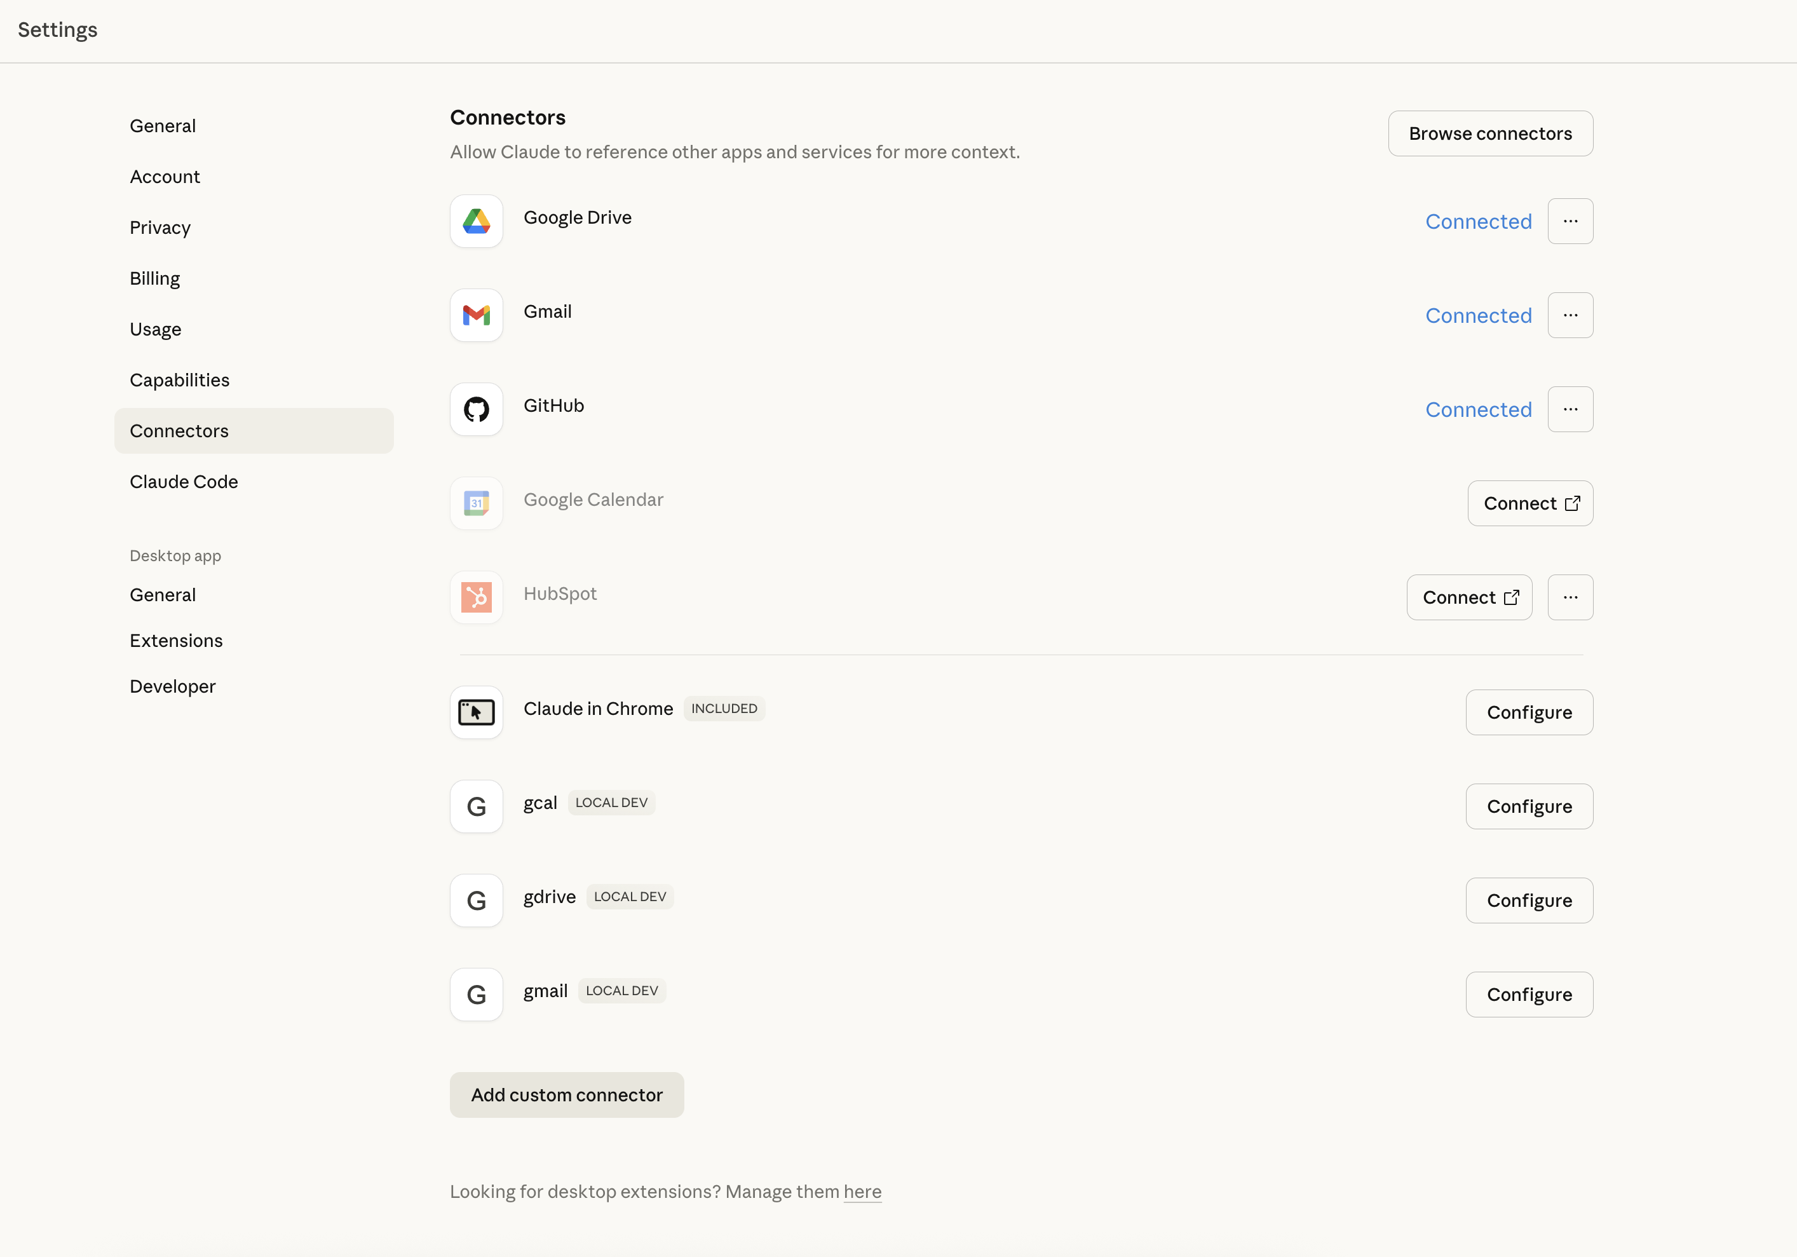1797x1257 pixels.
Task: Click the HubSpot orange icon
Action: tap(476, 597)
